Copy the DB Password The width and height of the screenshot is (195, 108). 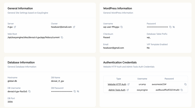[x=75, y=91]
